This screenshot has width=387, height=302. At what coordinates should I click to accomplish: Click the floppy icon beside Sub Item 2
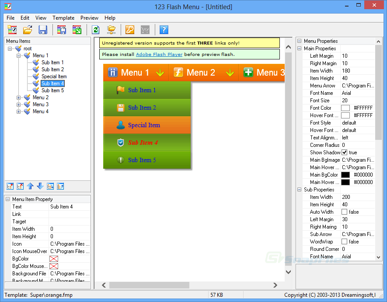[x=120, y=108]
